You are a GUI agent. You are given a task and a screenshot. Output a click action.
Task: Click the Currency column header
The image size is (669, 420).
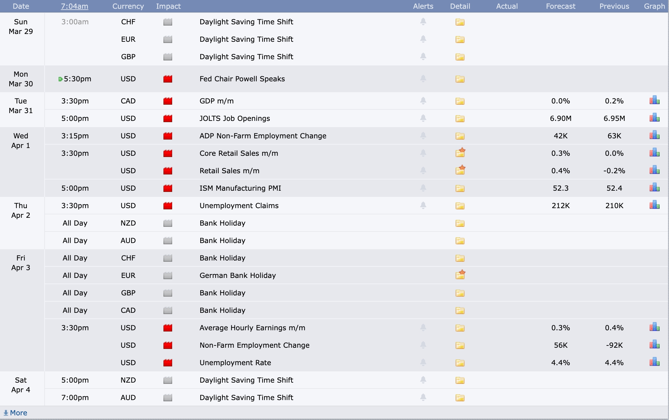pyautogui.click(x=128, y=6)
